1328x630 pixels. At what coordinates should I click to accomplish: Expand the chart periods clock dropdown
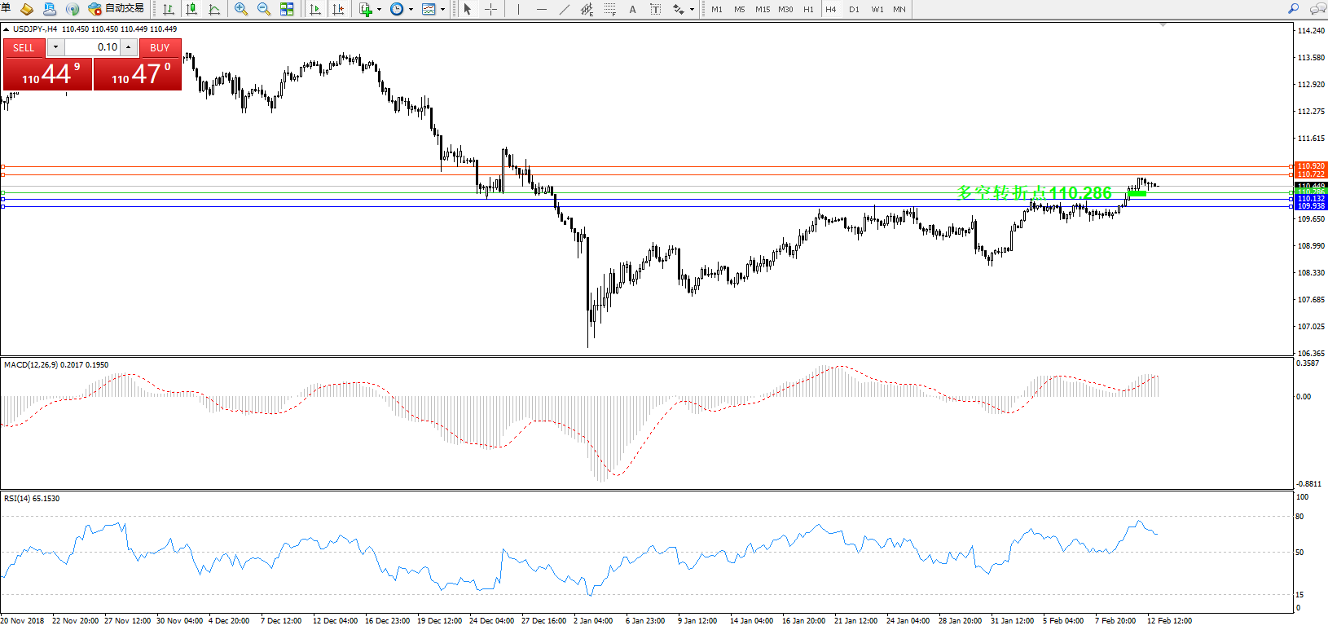coord(411,10)
